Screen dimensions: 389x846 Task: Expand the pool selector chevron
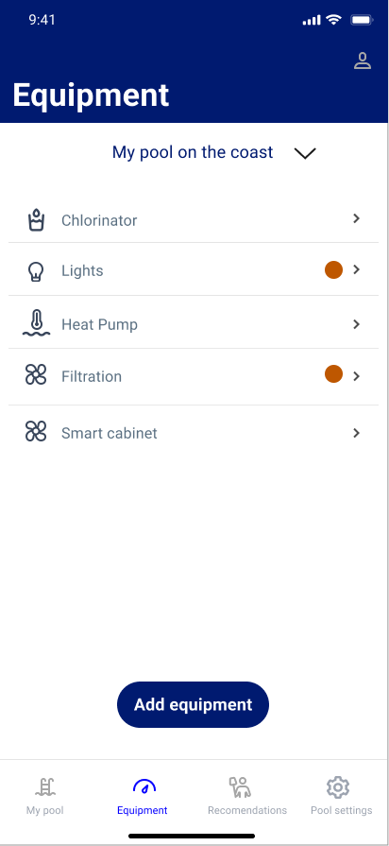[x=305, y=153]
